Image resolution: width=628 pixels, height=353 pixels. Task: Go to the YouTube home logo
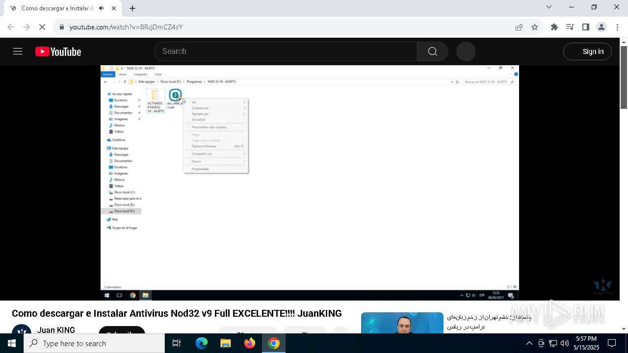click(58, 51)
